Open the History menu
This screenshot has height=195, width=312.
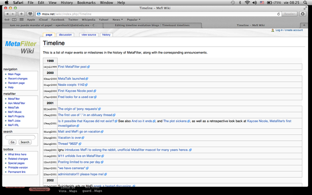67,2
